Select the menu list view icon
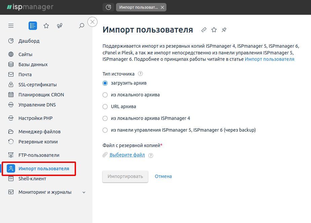Viewport: 311px width, 223px height. tap(33, 26)
